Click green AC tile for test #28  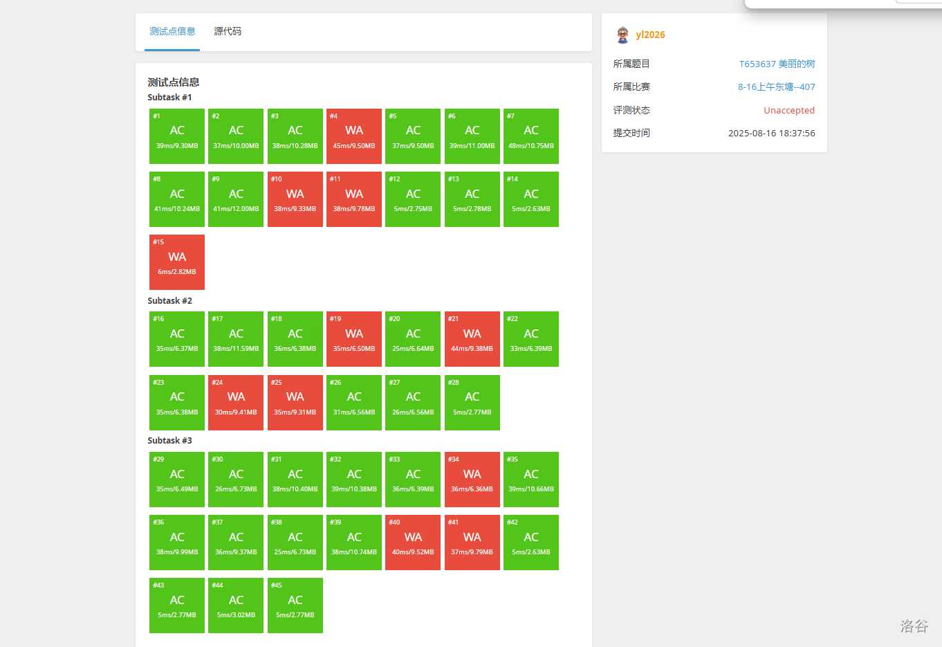pos(472,403)
